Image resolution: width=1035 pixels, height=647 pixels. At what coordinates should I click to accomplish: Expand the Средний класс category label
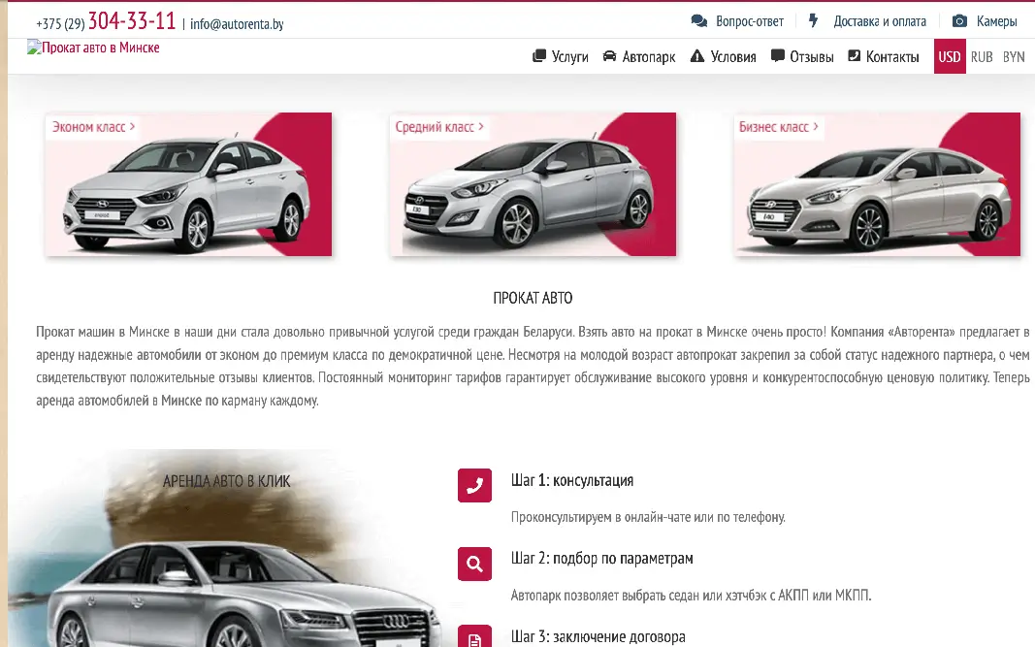coord(439,127)
